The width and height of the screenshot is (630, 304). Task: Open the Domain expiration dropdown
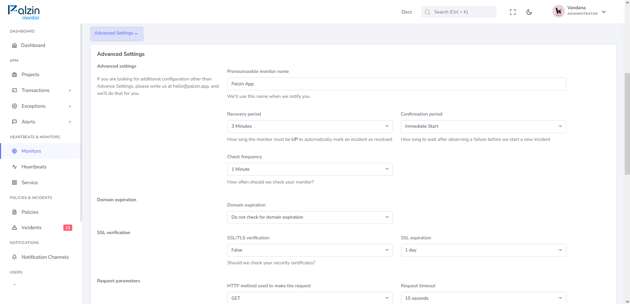[x=310, y=217]
